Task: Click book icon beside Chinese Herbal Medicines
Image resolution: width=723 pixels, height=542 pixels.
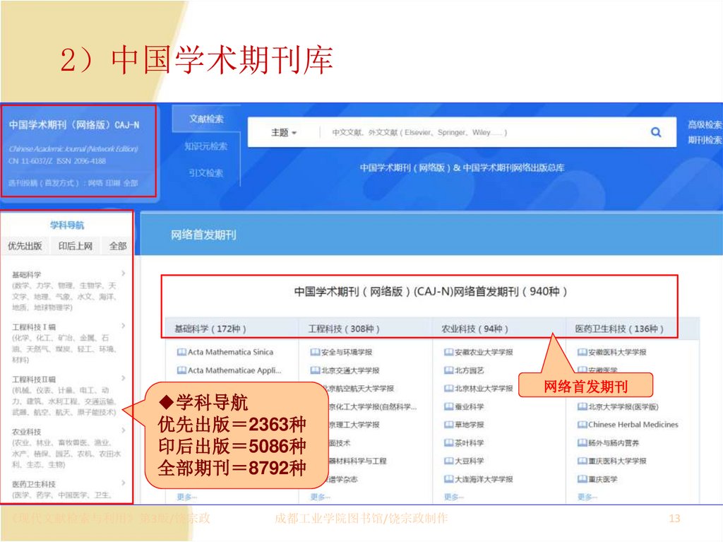Action: (x=582, y=425)
